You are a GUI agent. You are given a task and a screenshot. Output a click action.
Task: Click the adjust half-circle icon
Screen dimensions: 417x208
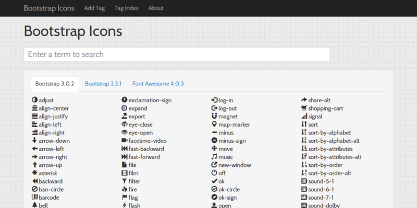[34, 100]
